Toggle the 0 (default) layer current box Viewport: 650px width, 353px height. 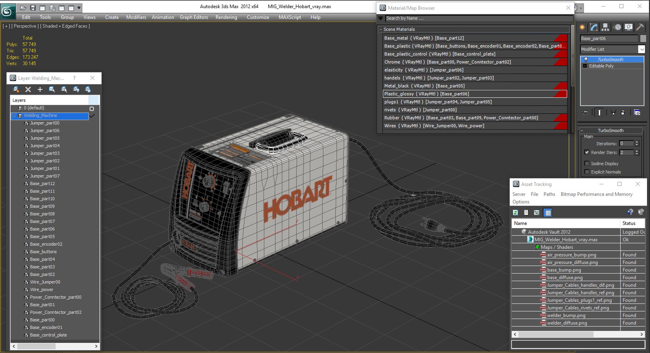click(x=91, y=109)
